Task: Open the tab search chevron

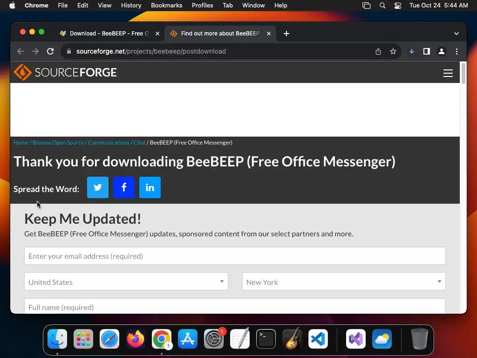Action: [457, 34]
